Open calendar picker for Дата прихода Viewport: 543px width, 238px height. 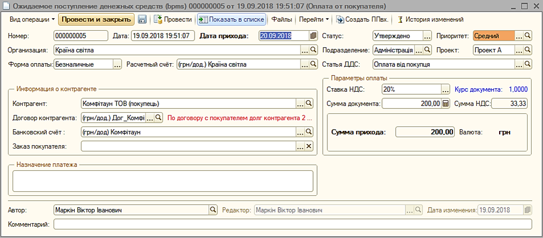[x=313, y=36]
